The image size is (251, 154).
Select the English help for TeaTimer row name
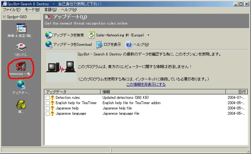[x=76, y=103]
